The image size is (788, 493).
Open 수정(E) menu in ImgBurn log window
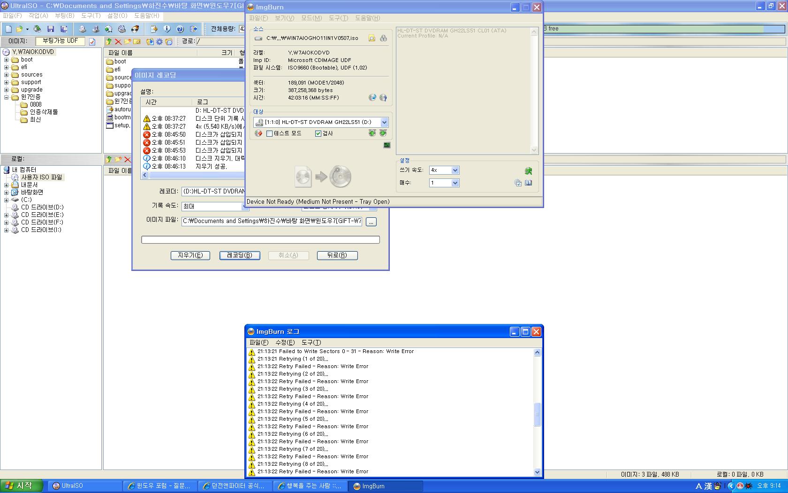coord(285,342)
